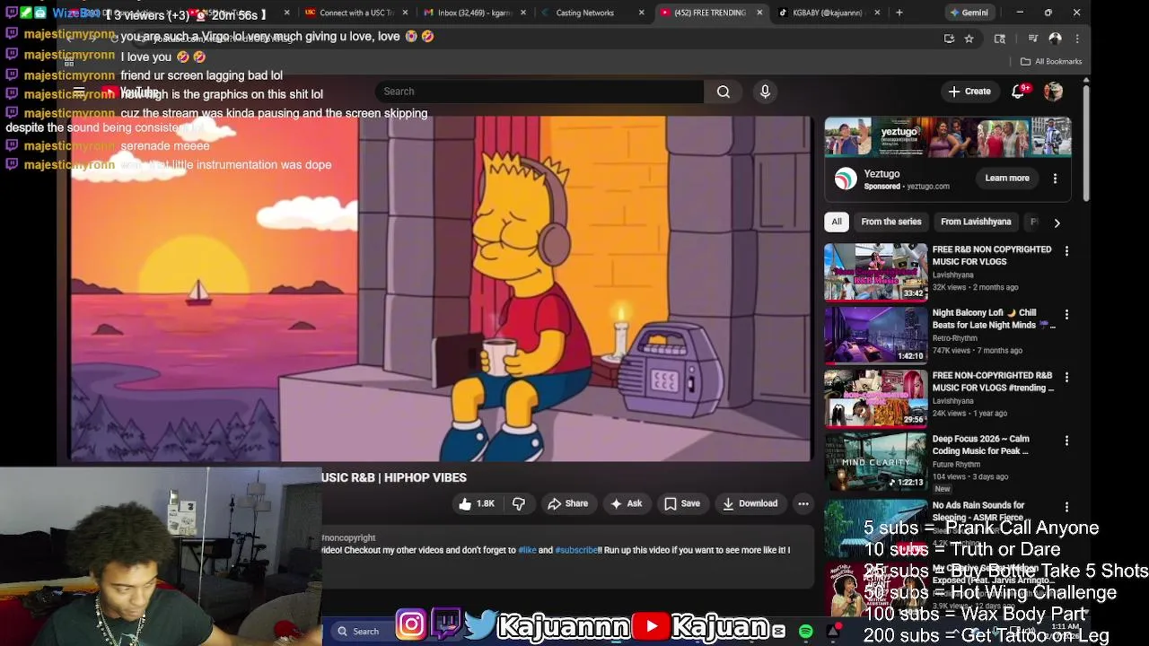Click the Bart Simpson lofi video player
The height and width of the screenshot is (646, 1149).
[x=441, y=288]
